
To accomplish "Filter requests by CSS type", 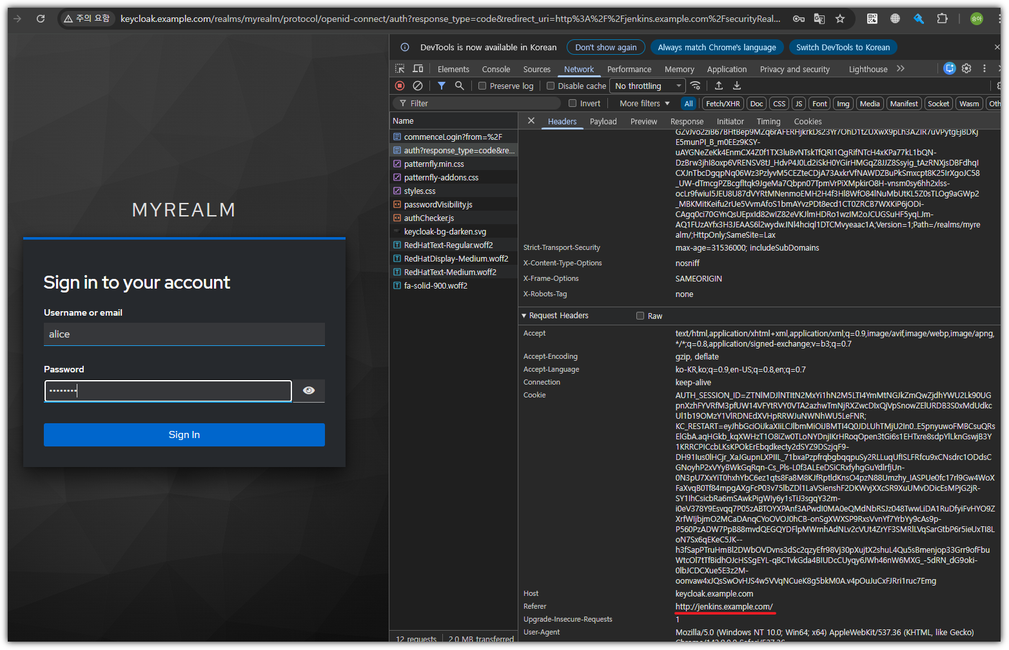I will [779, 103].
